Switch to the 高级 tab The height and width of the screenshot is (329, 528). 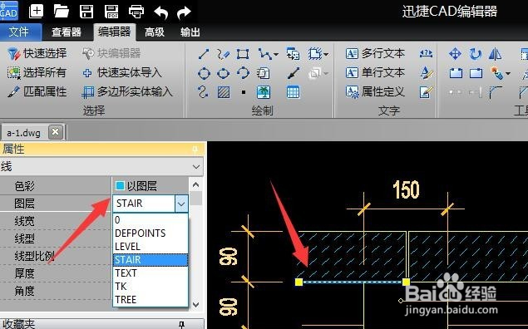click(155, 32)
